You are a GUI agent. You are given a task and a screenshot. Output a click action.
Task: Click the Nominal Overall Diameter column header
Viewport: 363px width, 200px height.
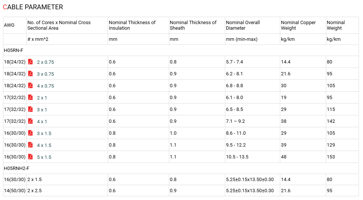pos(243,25)
